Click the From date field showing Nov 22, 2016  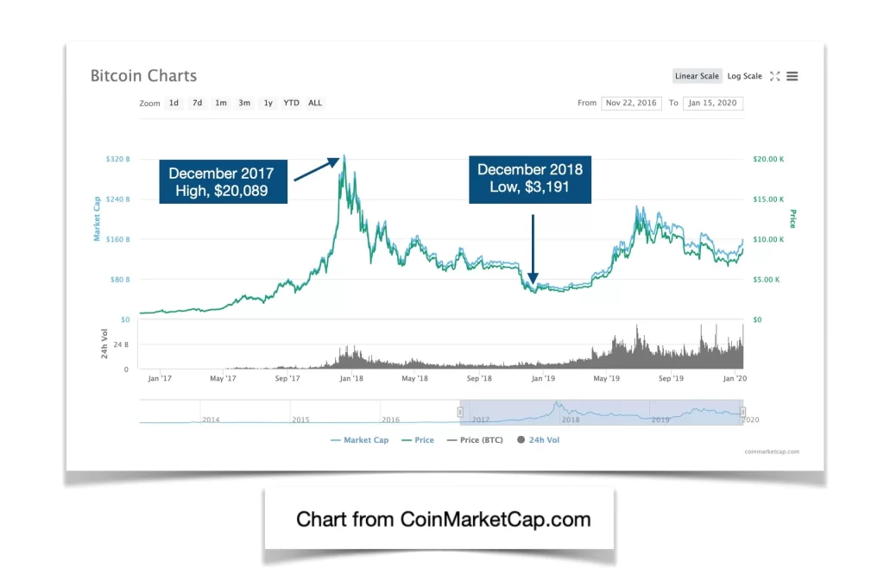631,103
